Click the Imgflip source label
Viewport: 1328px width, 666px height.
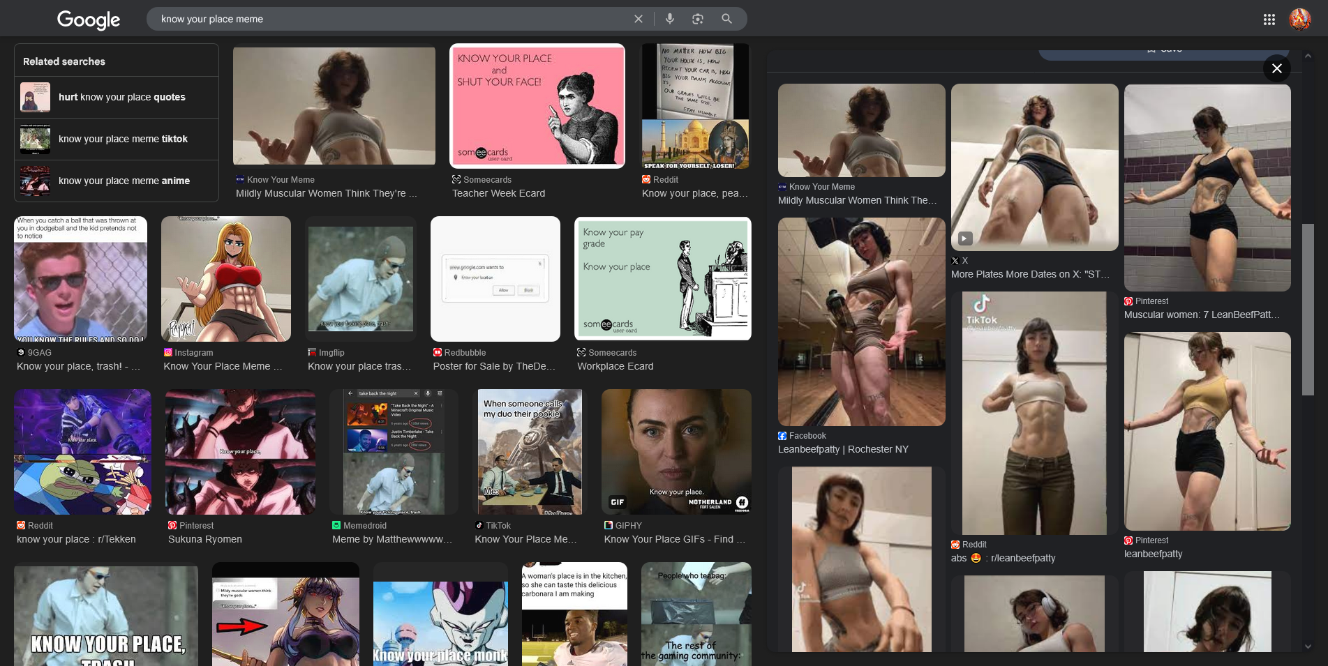(x=331, y=353)
